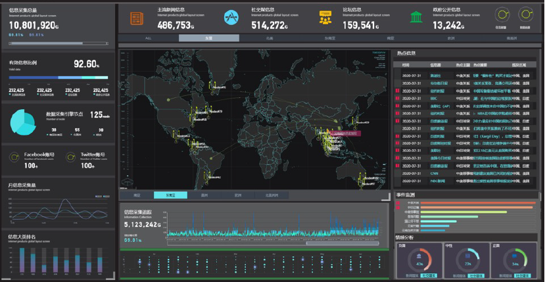Toggle 社交媒体 under the 负面 sentiment gauge
The height and width of the screenshot is (282, 545).
click(x=429, y=276)
